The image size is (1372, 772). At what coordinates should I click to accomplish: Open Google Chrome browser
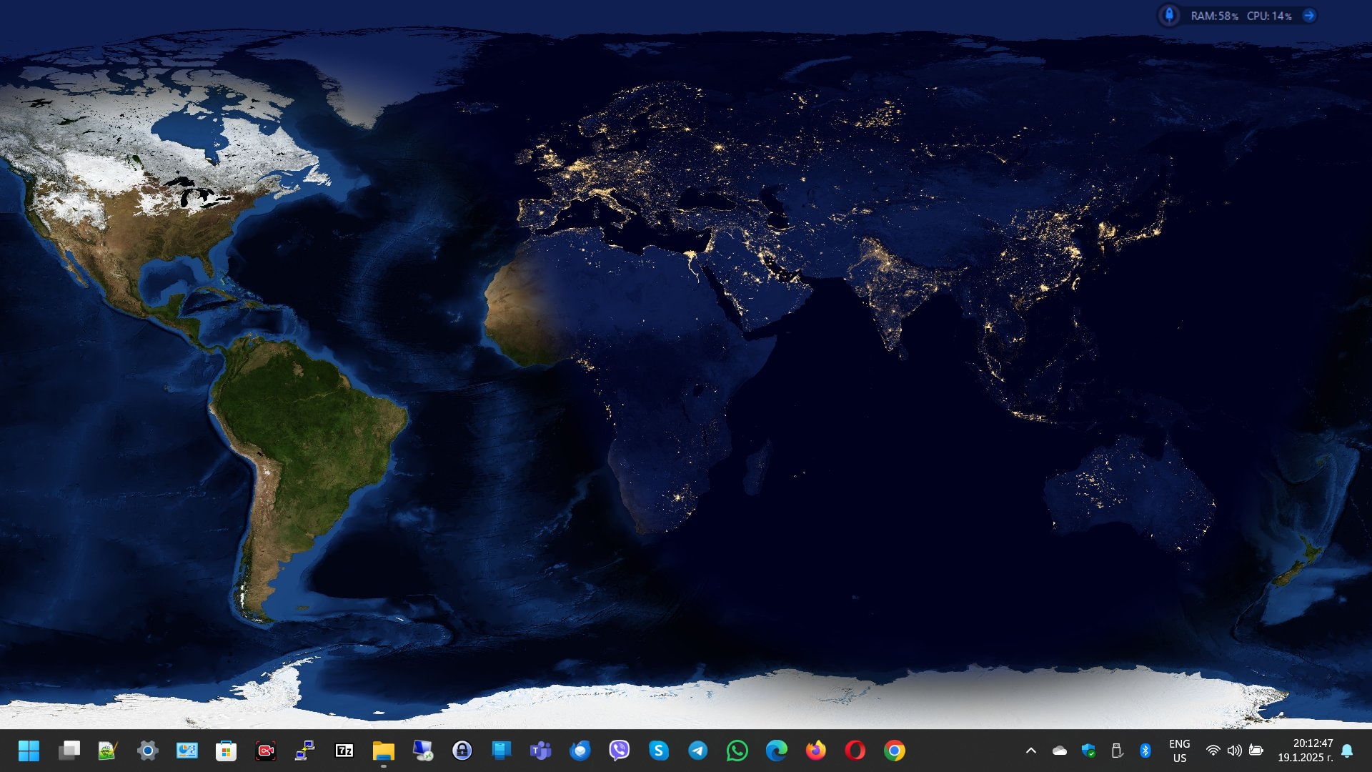click(x=895, y=751)
